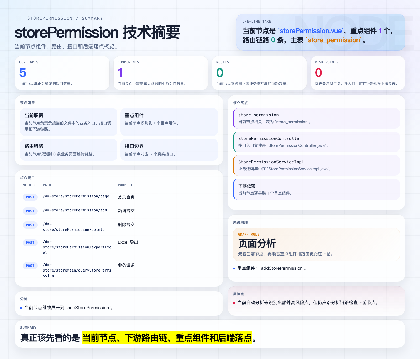Click the highlighted summary sentence

[x=167, y=338]
